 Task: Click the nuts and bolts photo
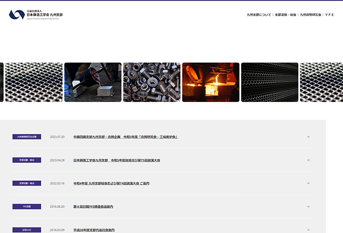pyautogui.click(x=151, y=82)
